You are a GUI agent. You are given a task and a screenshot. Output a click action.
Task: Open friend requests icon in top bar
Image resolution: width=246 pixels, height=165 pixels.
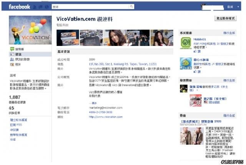coord(35,7)
